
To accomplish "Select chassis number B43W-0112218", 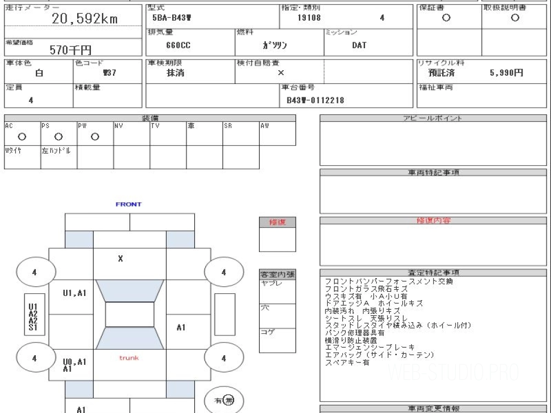I will [x=315, y=100].
